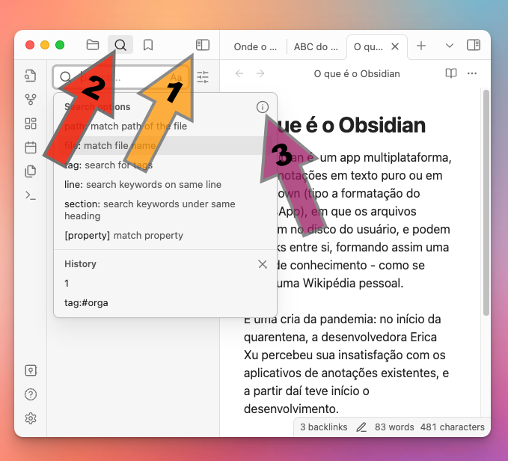Switch to 'ABC do ...' tab
The image size is (508, 461).
(316, 46)
